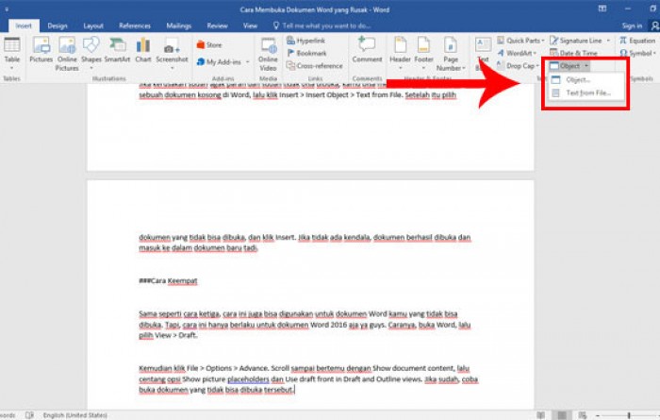Switch to the View tab

click(250, 25)
